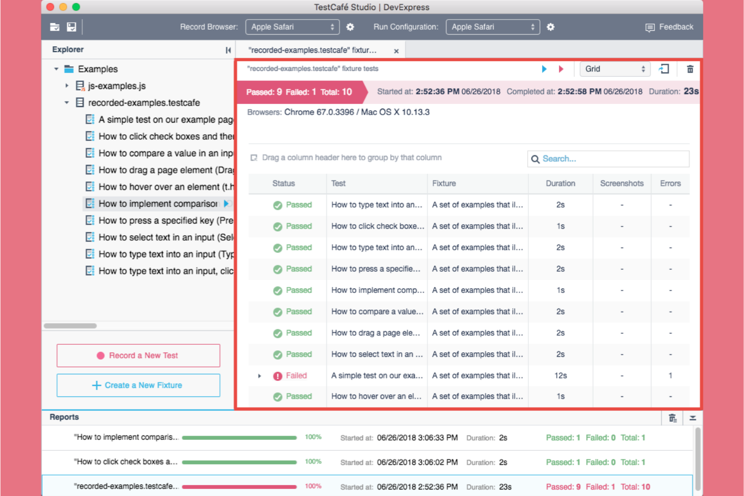Select 'How to hover over an element' in Explorer
This screenshot has width=744, height=496.
(x=160, y=187)
